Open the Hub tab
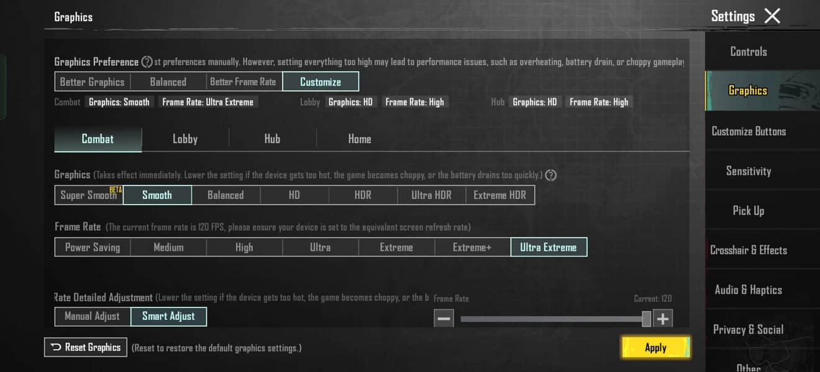The width and height of the screenshot is (820, 372). click(272, 139)
